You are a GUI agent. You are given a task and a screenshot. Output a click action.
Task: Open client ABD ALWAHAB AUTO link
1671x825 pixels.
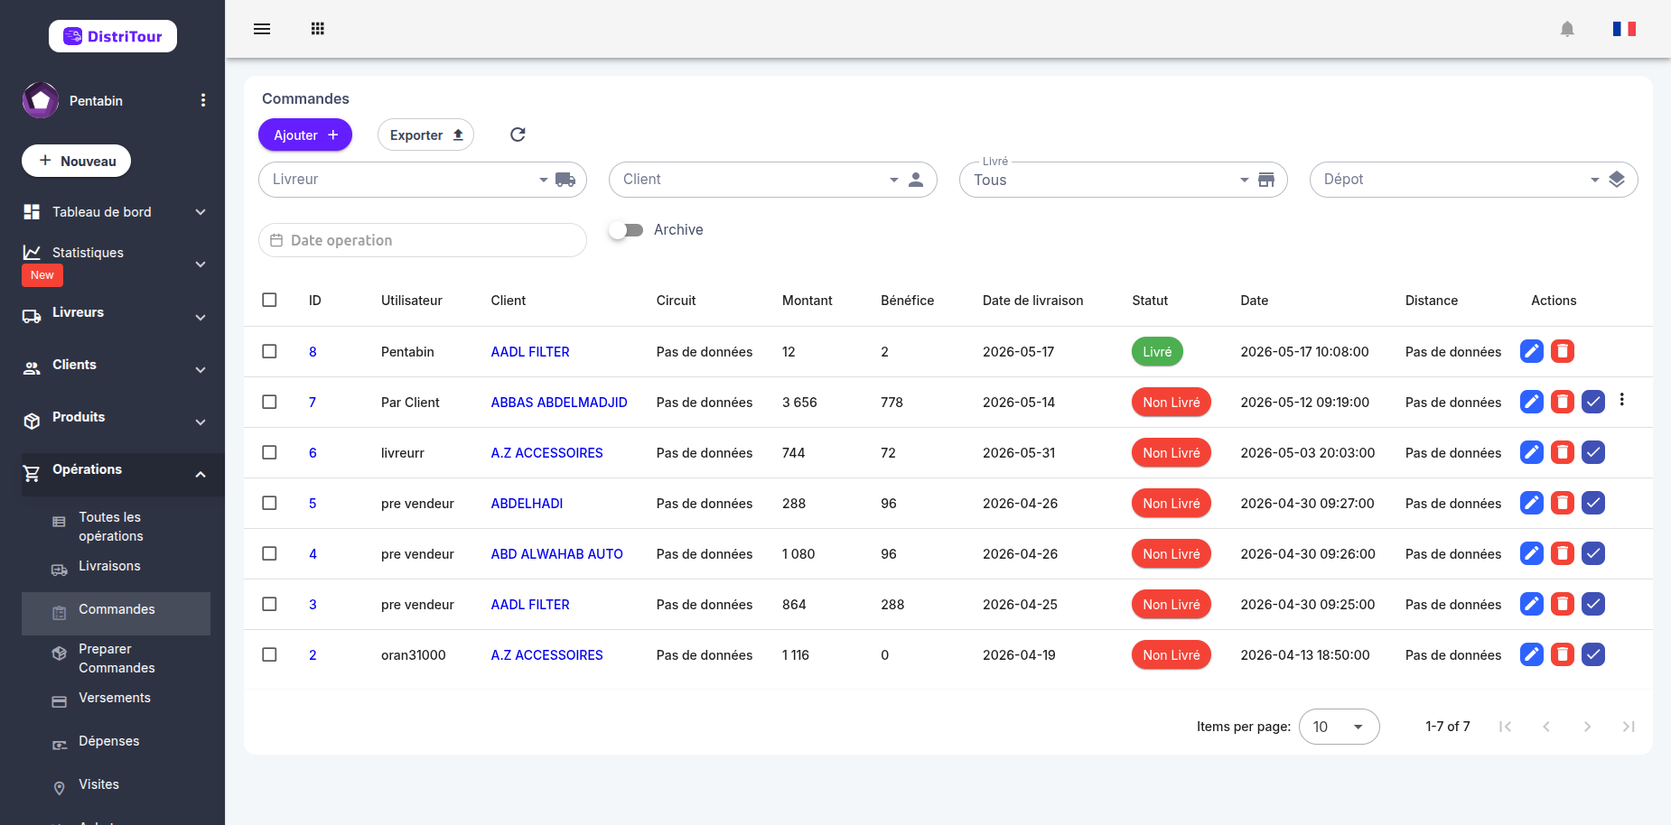557,554
